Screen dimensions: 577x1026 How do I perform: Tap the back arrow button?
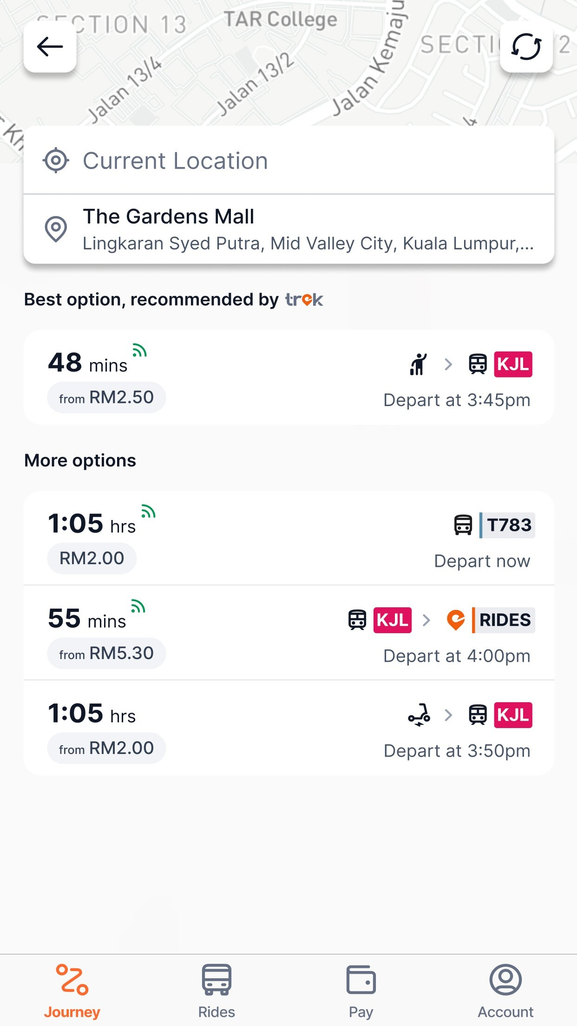pyautogui.click(x=50, y=46)
